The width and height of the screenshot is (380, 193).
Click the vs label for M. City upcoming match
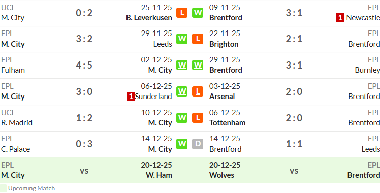[x=84, y=171]
